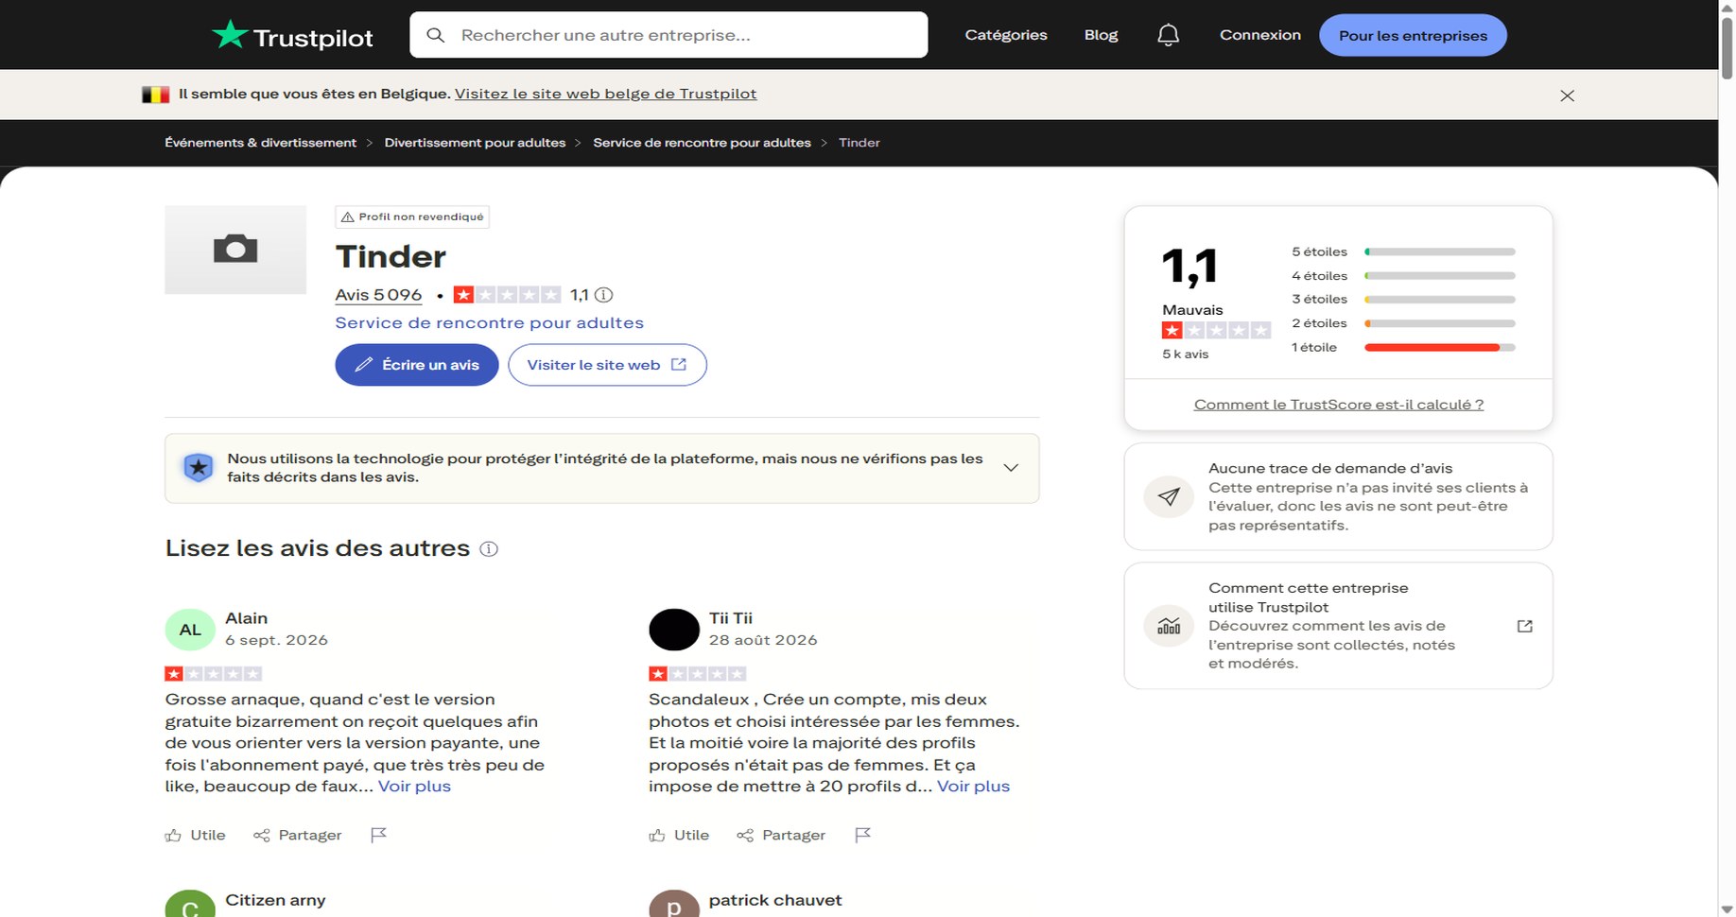Open the Catégories menu
Image resolution: width=1736 pixels, height=917 pixels.
1006,35
